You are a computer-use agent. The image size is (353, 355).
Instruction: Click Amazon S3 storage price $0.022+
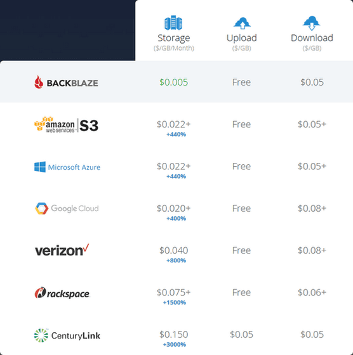click(x=174, y=124)
